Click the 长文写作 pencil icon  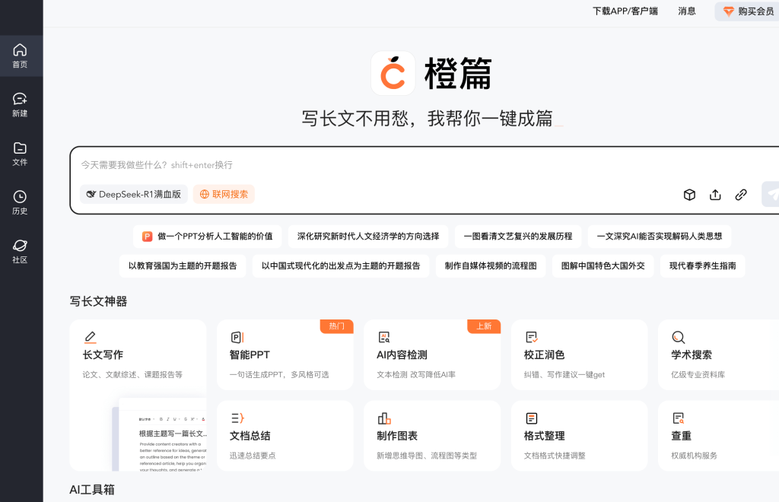pyautogui.click(x=90, y=338)
